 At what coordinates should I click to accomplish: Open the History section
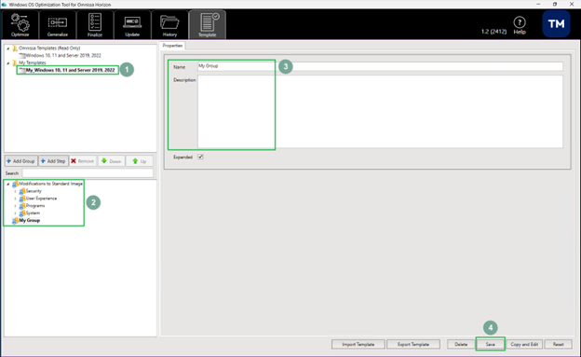coord(169,24)
